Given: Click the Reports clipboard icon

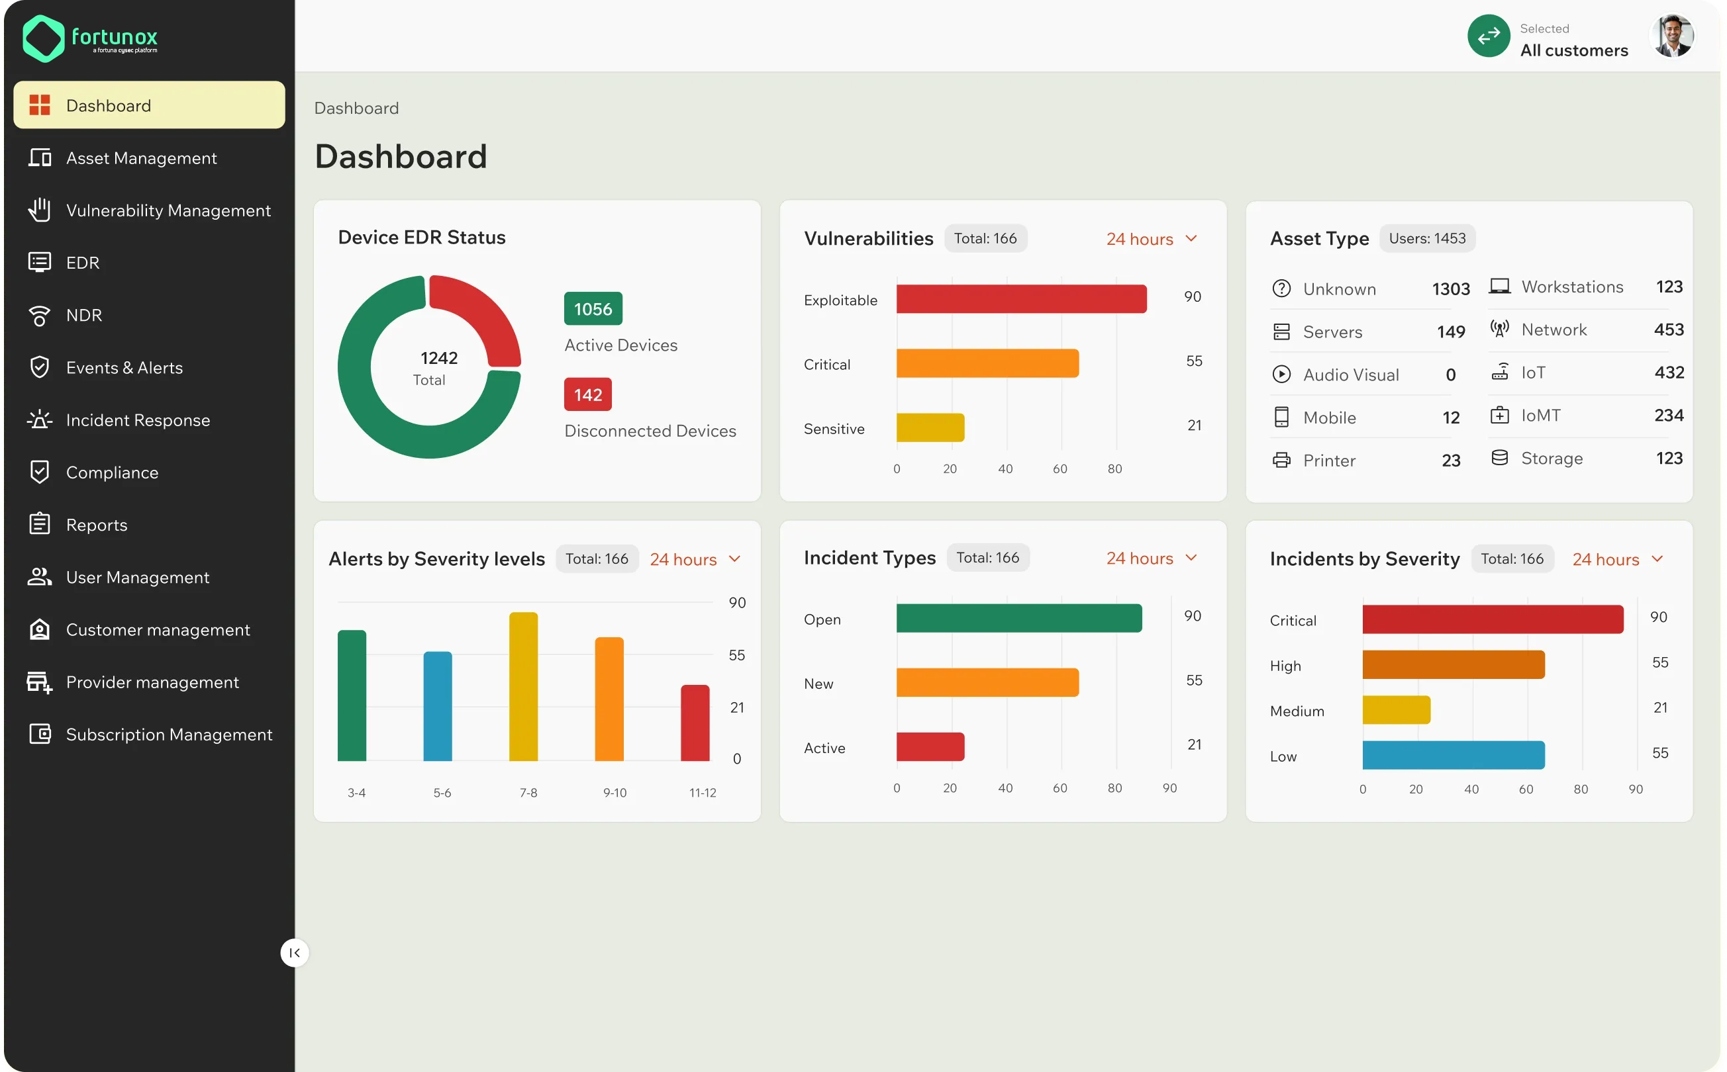Looking at the screenshot, I should click(x=40, y=525).
